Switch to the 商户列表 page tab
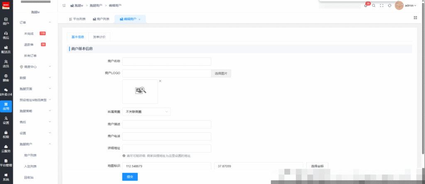Viewport: 425px width, 184px height. (x=101, y=19)
